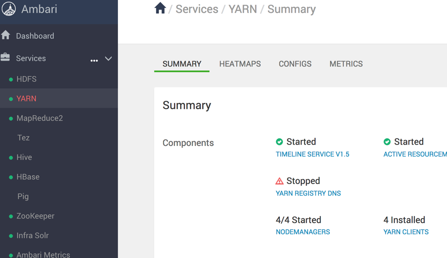Click the Components label
Viewport: 447px width, 258px height.
188,142
